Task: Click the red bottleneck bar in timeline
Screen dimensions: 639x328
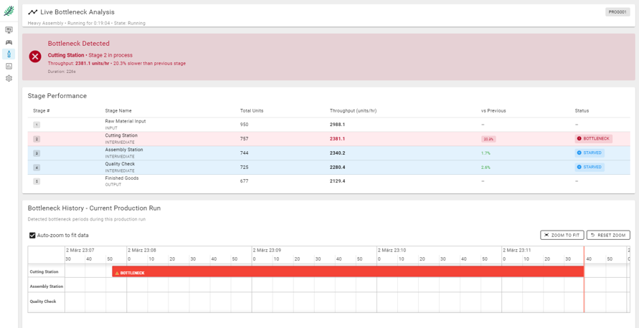Action: click(x=348, y=272)
